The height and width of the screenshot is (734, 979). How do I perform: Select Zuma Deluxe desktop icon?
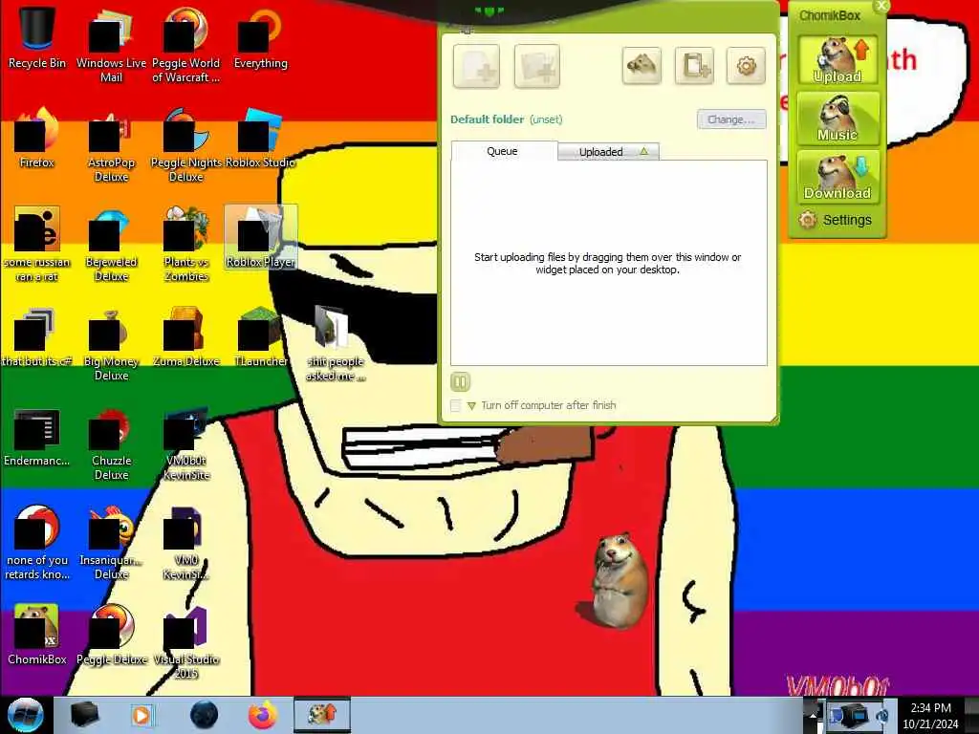(x=186, y=337)
